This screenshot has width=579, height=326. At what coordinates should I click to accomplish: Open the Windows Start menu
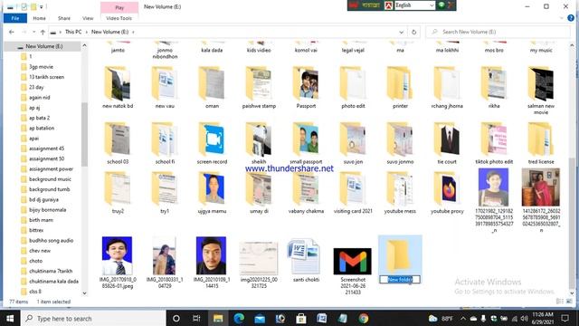coord(10,318)
